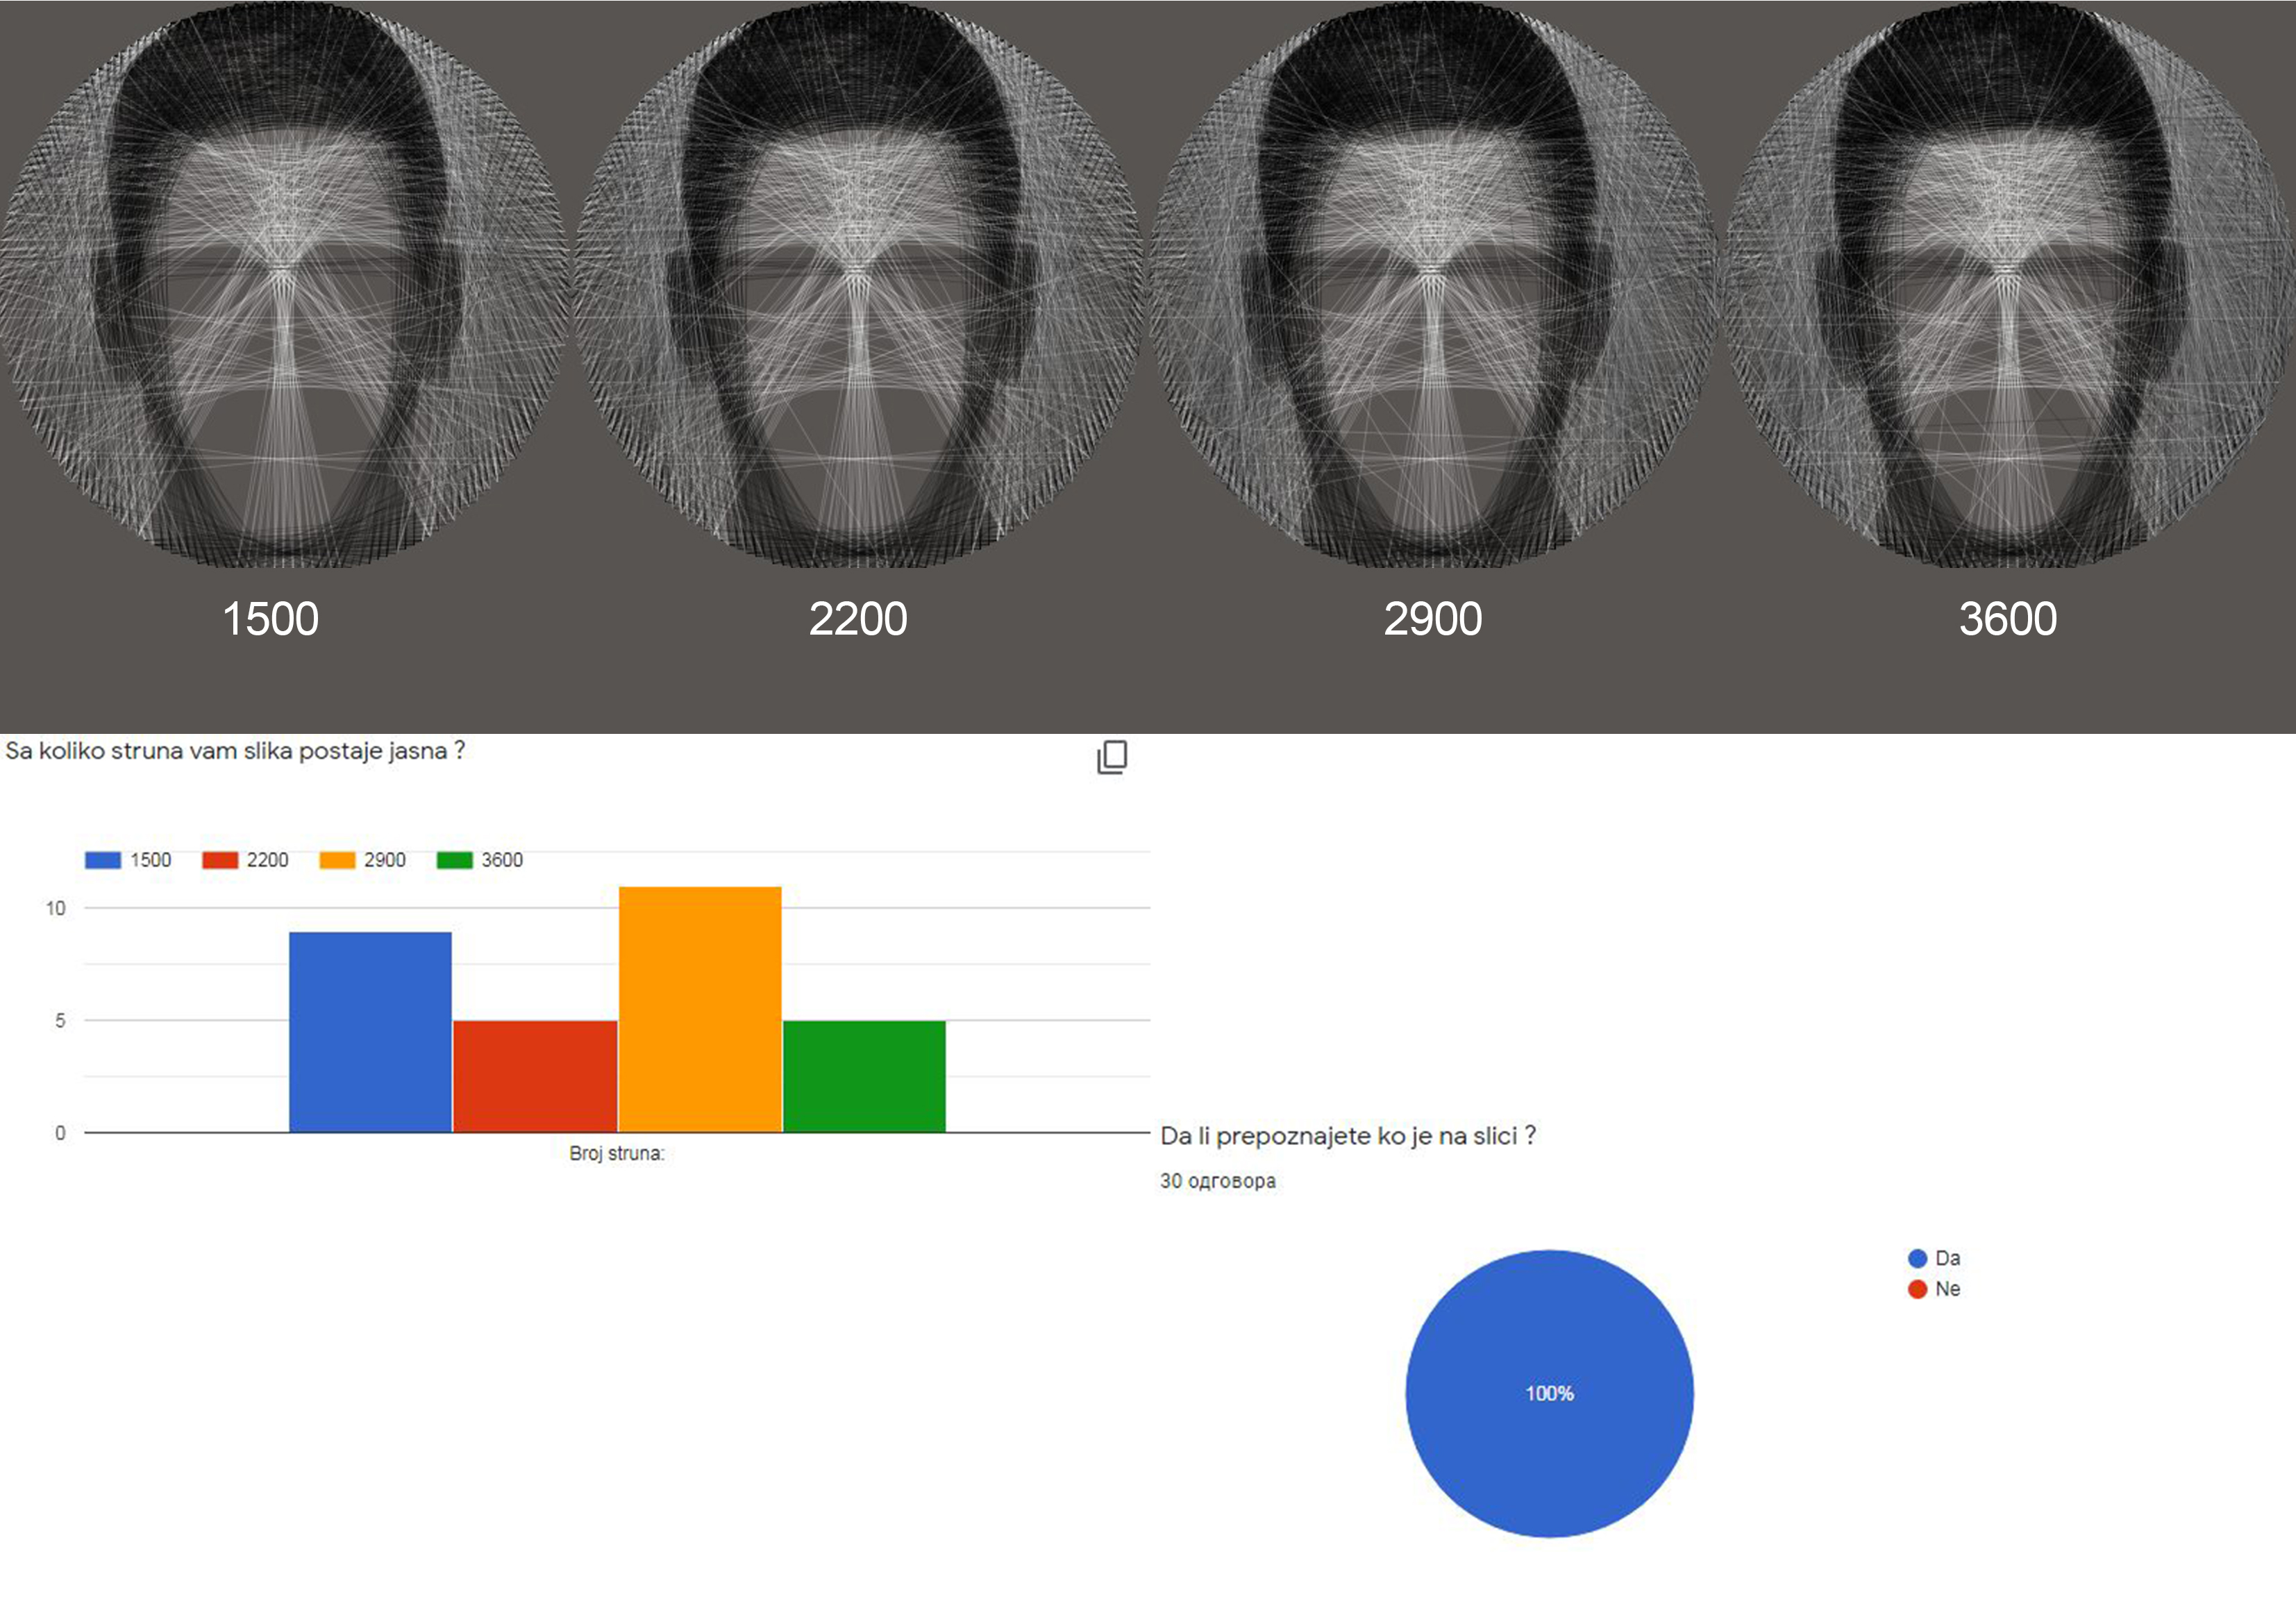This screenshot has height=1624, width=2296.
Task: Click the '3600' caption under fourth portrait
Action: click(x=2008, y=619)
